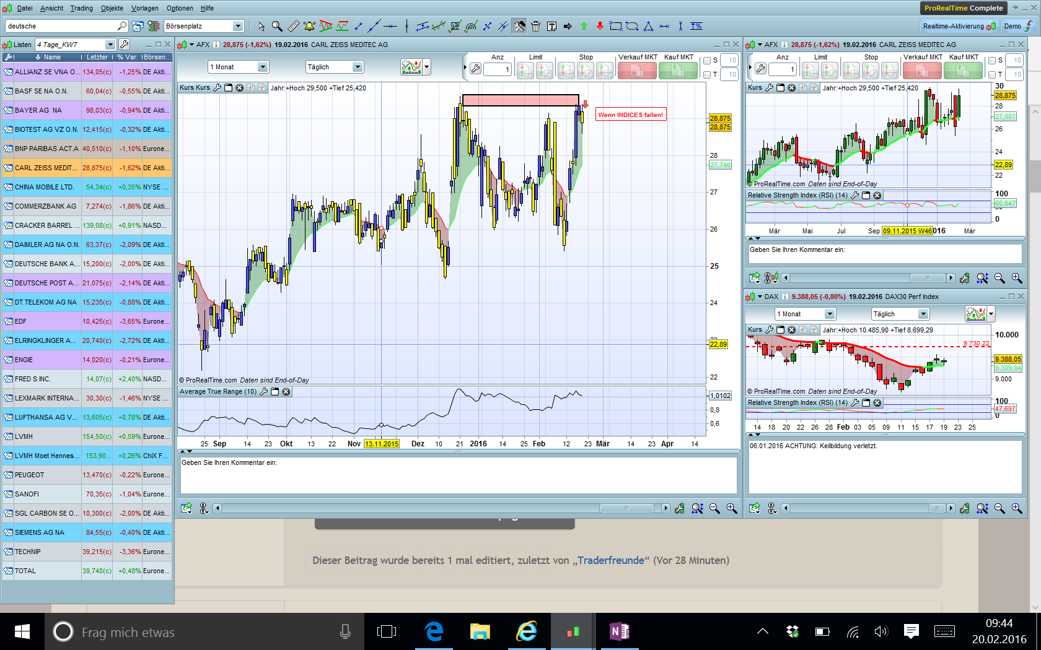Open the Trading menu

pos(81,8)
